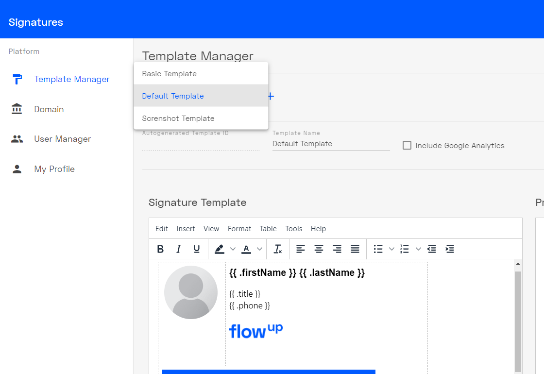544x374 pixels.
Task: Click the blue plus to add a template
Action: click(x=271, y=96)
